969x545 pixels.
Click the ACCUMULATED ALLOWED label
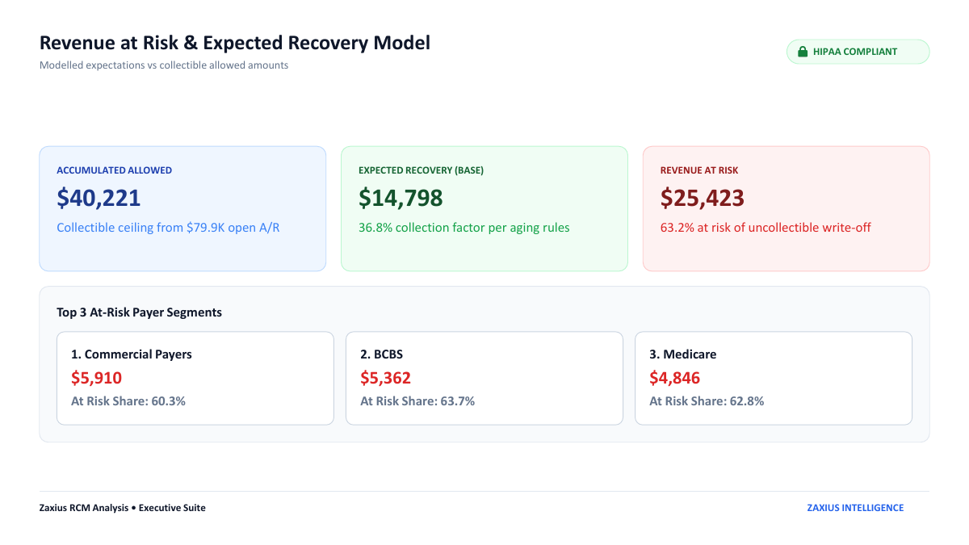114,170
